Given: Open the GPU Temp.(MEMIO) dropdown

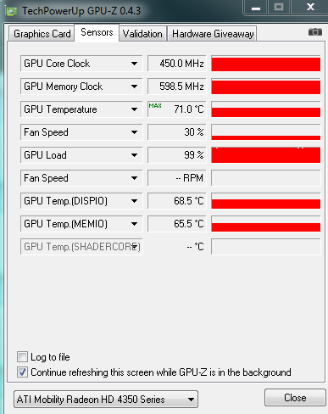Looking at the screenshot, I should tap(134, 224).
